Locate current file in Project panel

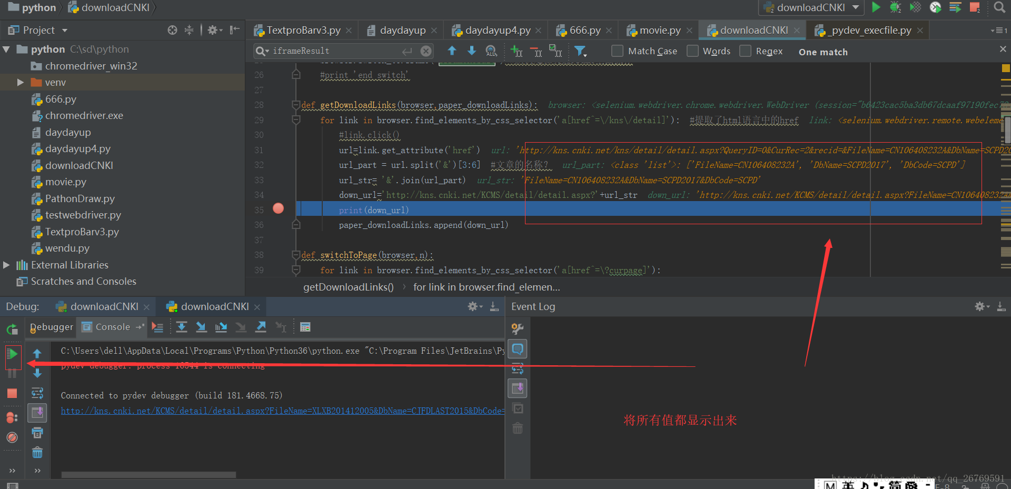(172, 30)
